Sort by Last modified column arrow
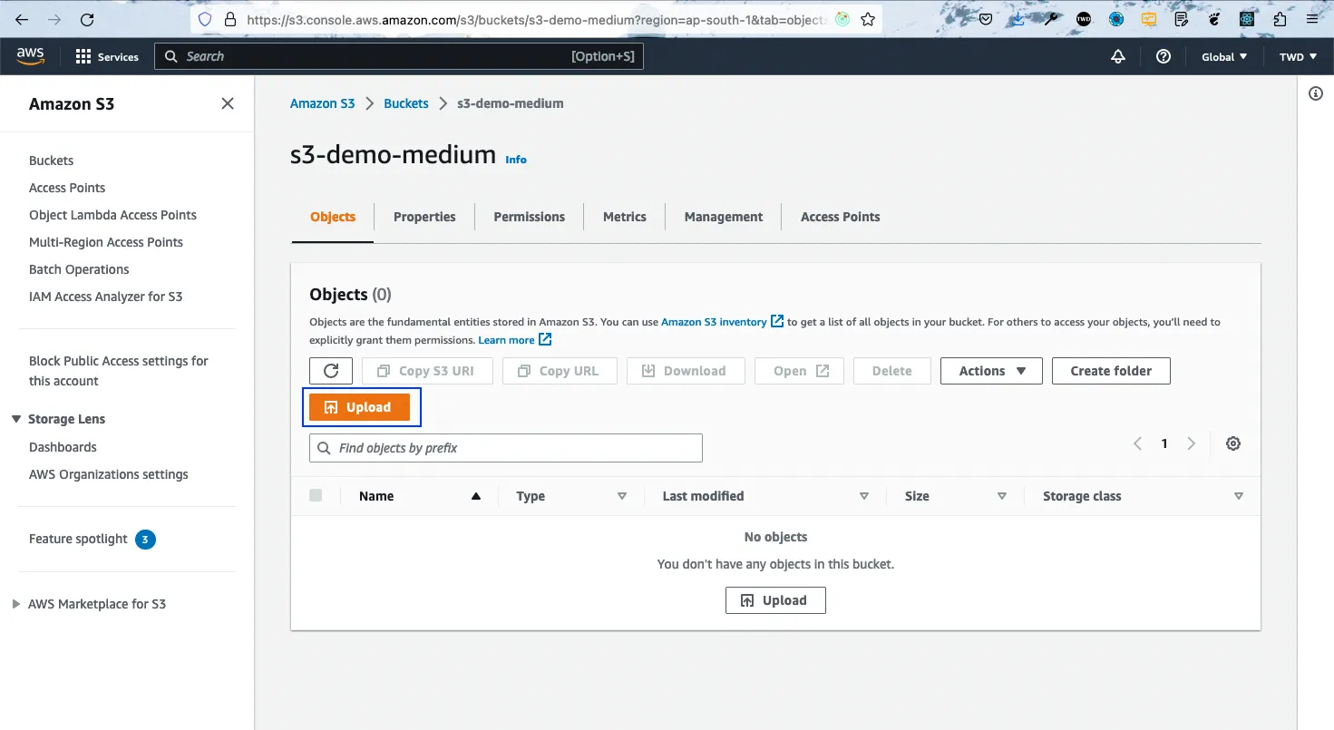Image resolution: width=1334 pixels, height=730 pixels. coord(864,496)
